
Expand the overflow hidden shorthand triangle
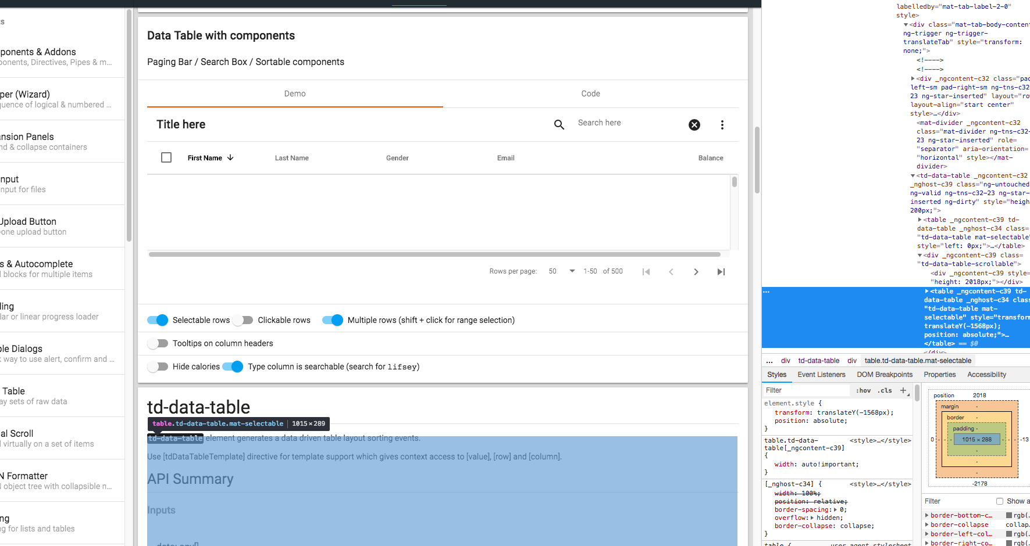coord(812,518)
